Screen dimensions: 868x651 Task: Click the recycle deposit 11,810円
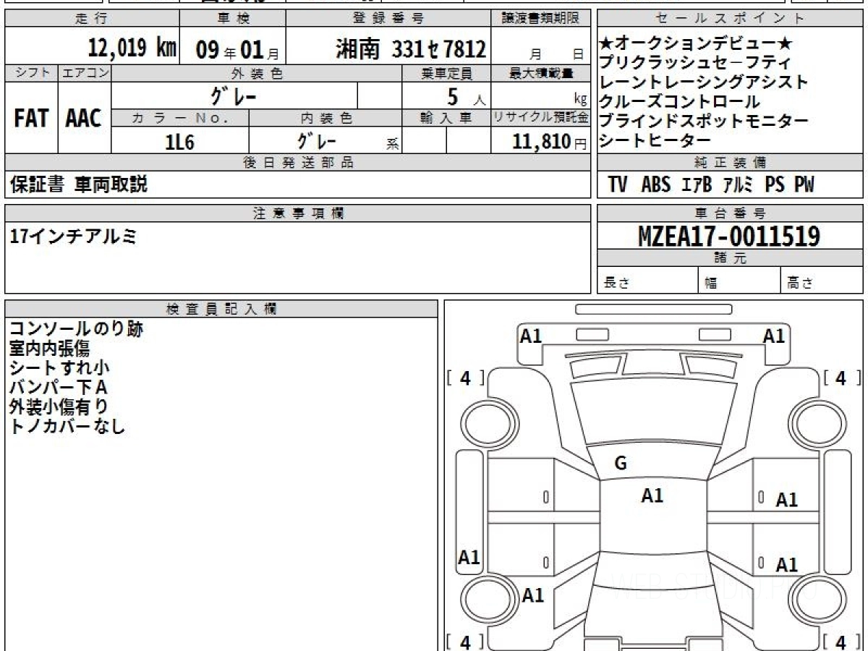coord(550,142)
